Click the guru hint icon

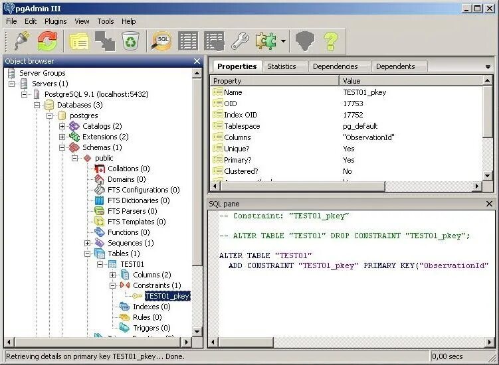(305, 41)
